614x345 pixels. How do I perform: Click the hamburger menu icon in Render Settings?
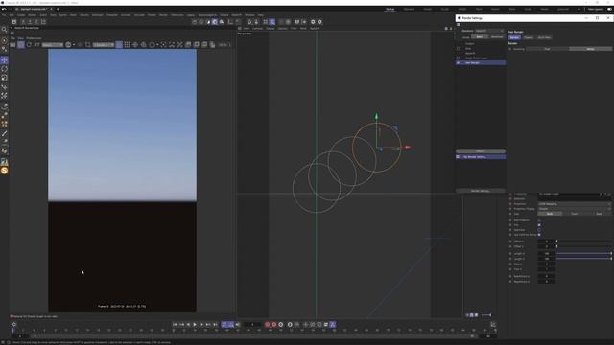tap(459, 25)
